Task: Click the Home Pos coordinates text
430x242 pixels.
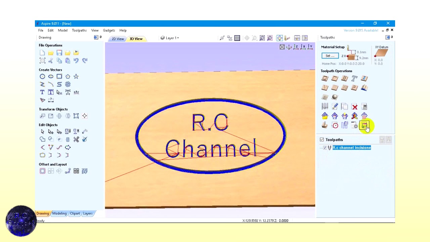Action: pyautogui.click(x=343, y=64)
